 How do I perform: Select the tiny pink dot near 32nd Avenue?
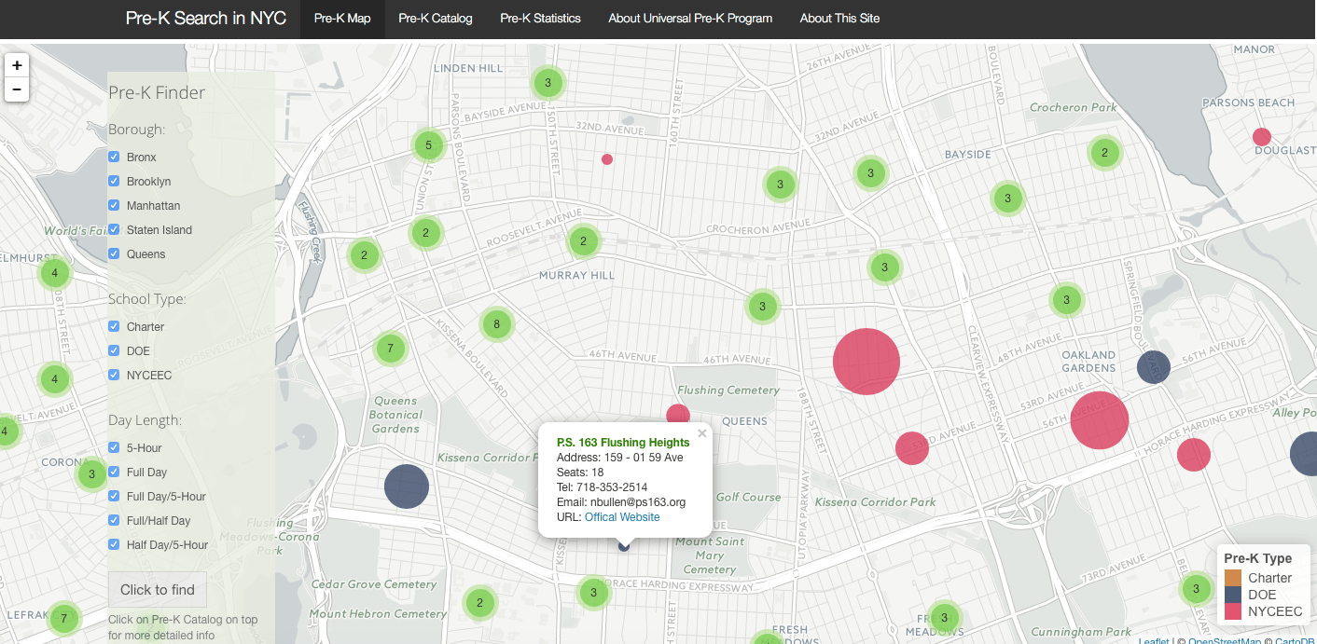(607, 159)
